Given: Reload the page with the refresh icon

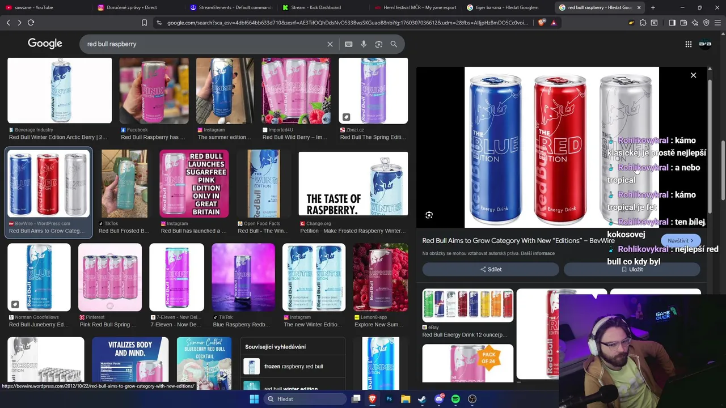Looking at the screenshot, I should (31, 23).
